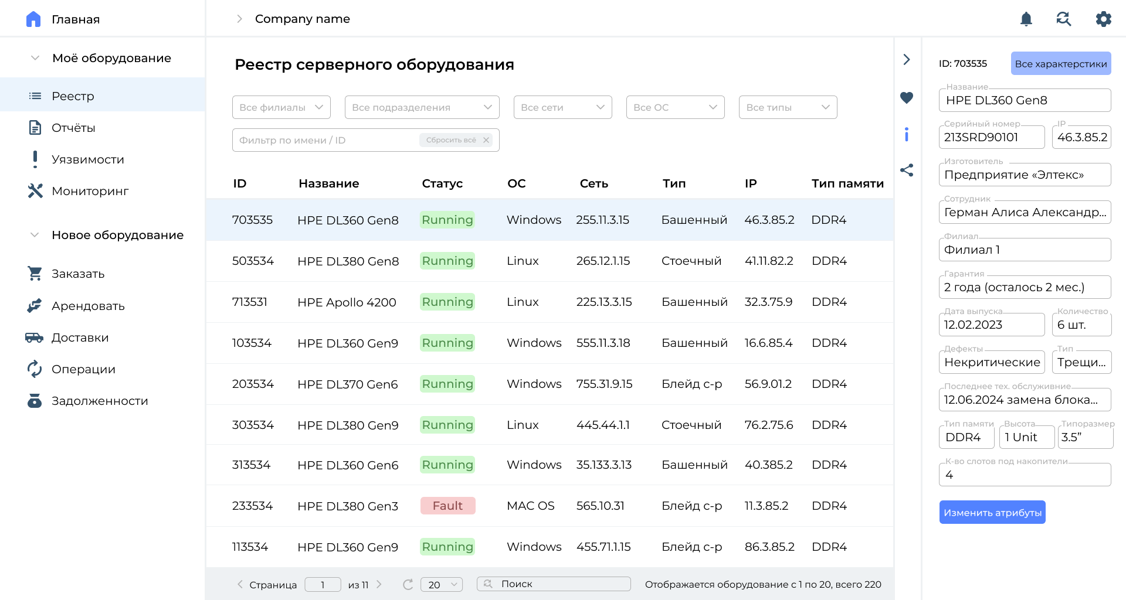This screenshot has width=1126, height=600.
Task: Reload table with the refresh arrow icon
Action: pyautogui.click(x=408, y=584)
